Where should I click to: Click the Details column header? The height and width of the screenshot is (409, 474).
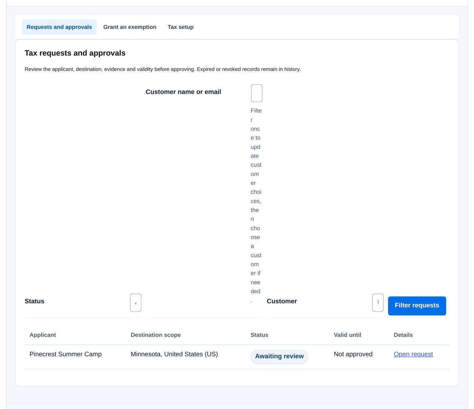(x=403, y=335)
